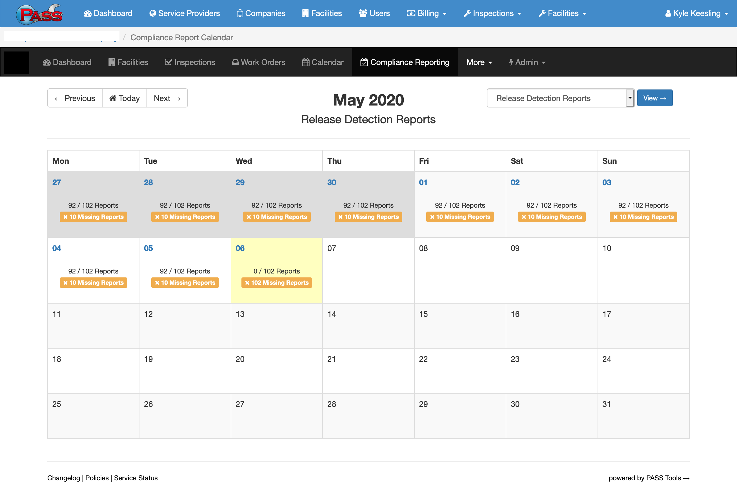Click the Compliance Reporting clipboard icon
Viewport: 737px width, 498px height.
[x=364, y=62]
